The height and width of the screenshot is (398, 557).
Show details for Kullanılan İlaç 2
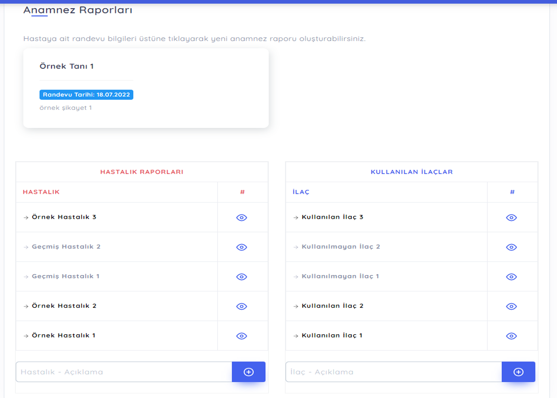tap(511, 306)
